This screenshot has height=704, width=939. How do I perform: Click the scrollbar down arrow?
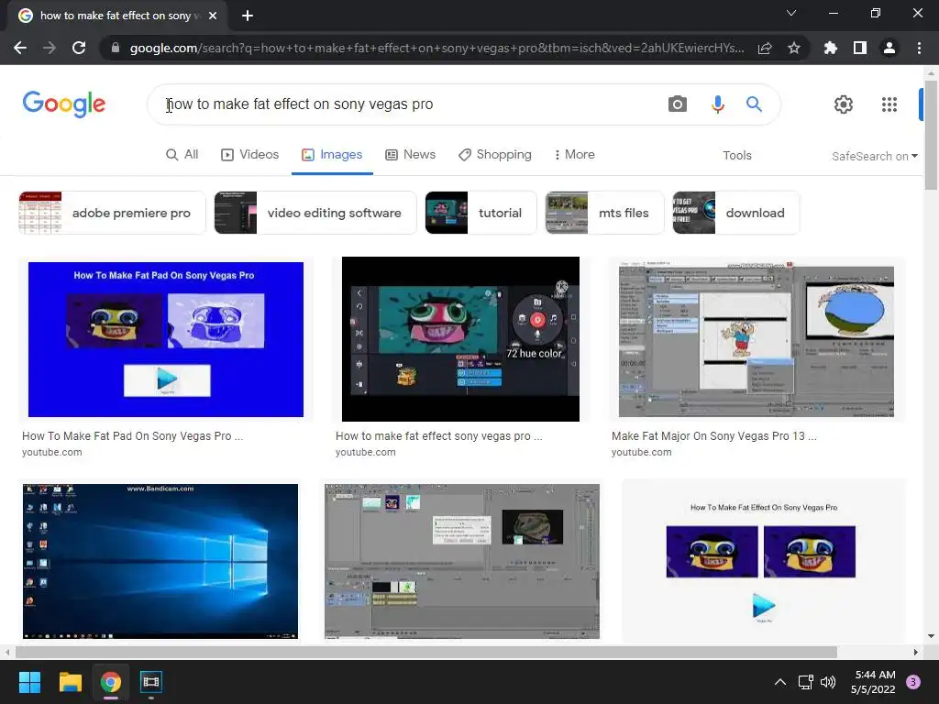point(931,636)
